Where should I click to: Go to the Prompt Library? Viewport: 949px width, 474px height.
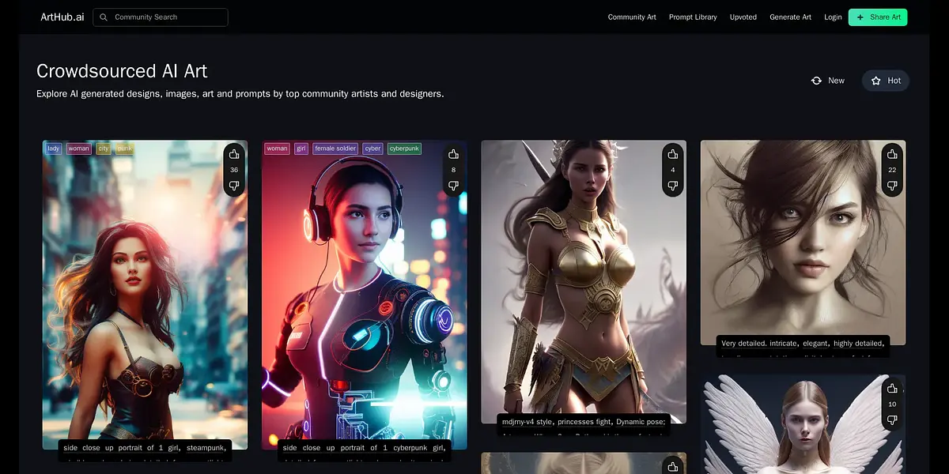pyautogui.click(x=693, y=17)
